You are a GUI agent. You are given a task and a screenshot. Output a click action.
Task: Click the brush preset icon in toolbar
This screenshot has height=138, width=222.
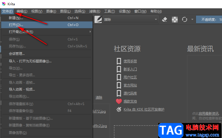tap(98, 19)
